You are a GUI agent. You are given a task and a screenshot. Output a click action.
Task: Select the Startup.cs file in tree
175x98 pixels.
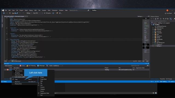coord(159,46)
